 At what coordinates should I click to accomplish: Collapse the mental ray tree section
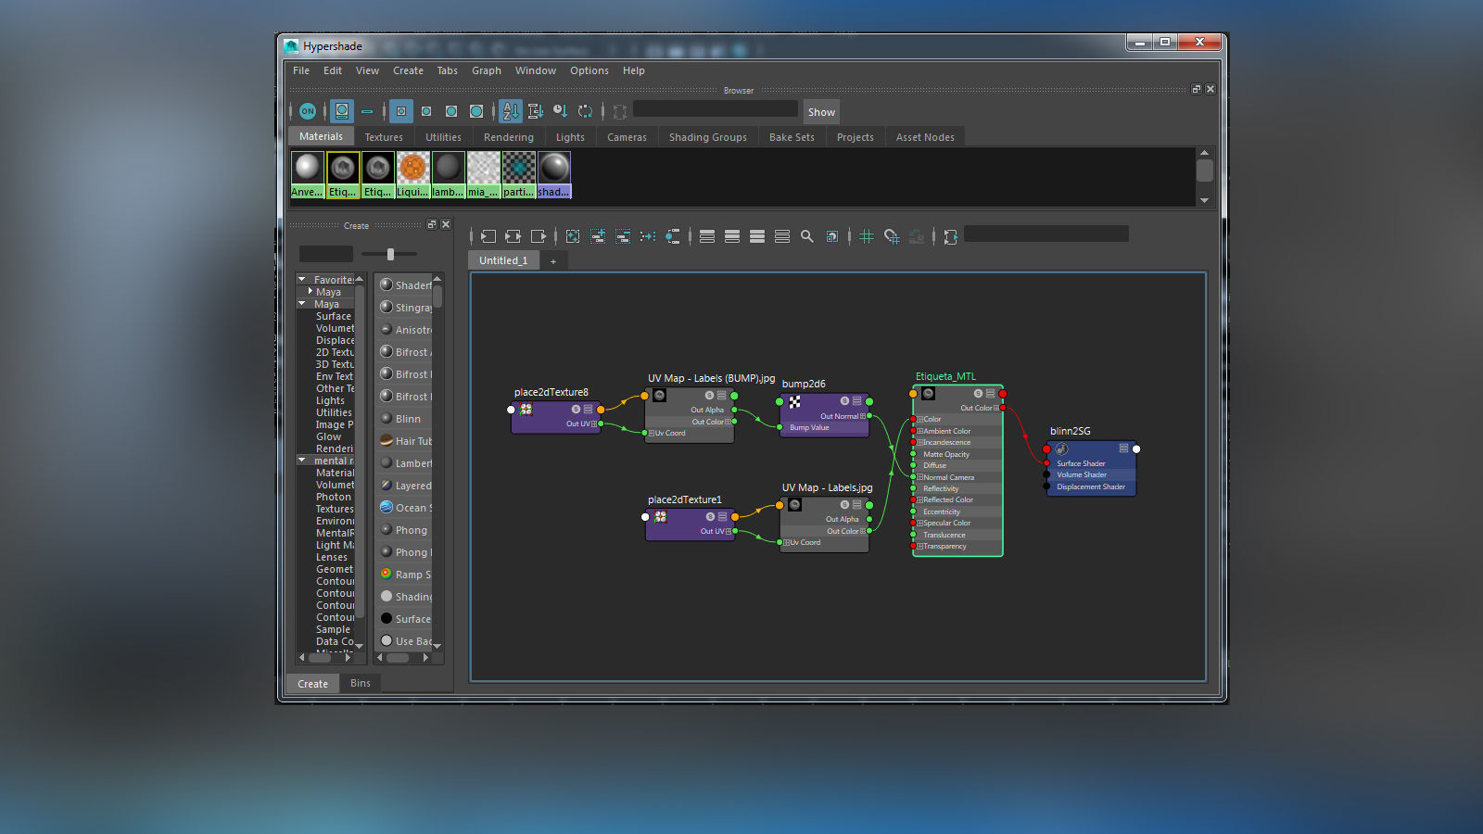pyautogui.click(x=302, y=460)
